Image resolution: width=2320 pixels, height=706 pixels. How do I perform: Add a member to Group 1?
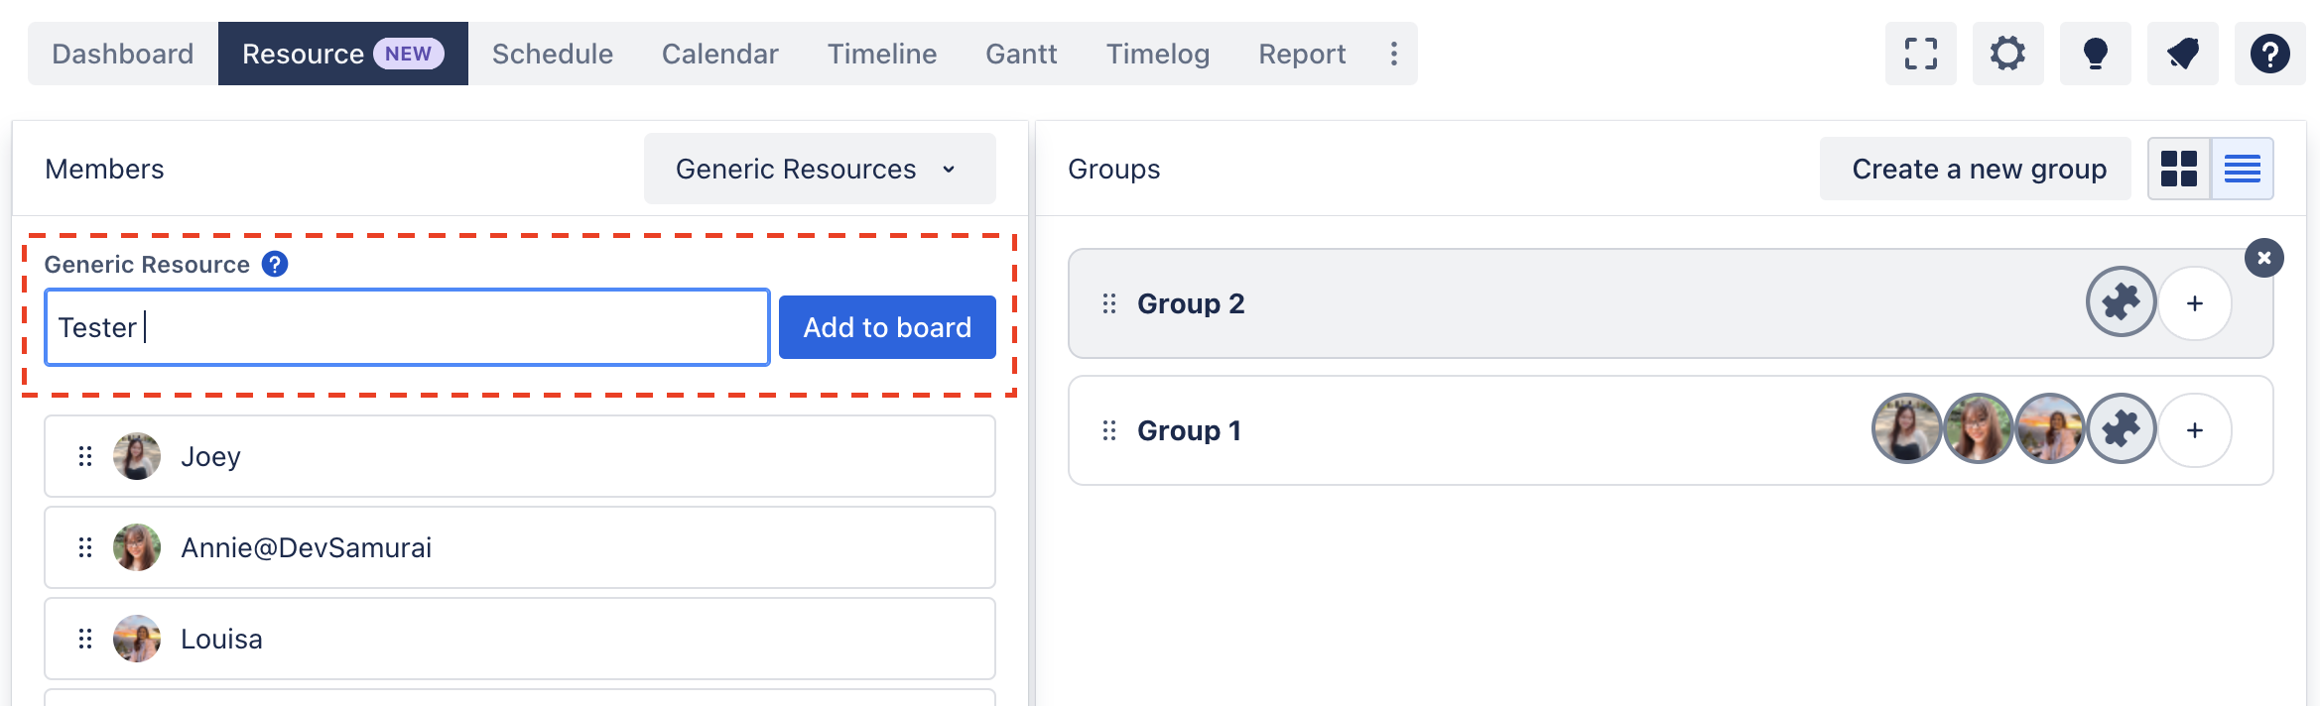coord(2195,430)
